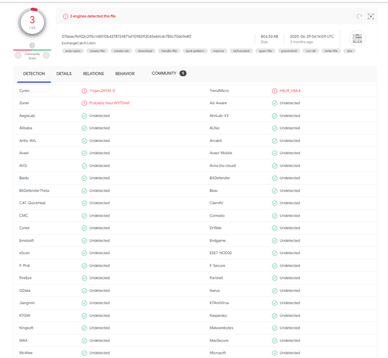Click the Microsoft undetected check icon
The image size is (388, 358).
tap(275, 353)
